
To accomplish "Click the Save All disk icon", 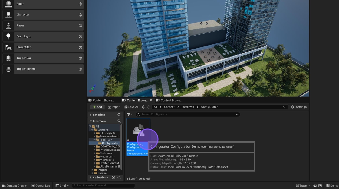I will tap(126, 107).
